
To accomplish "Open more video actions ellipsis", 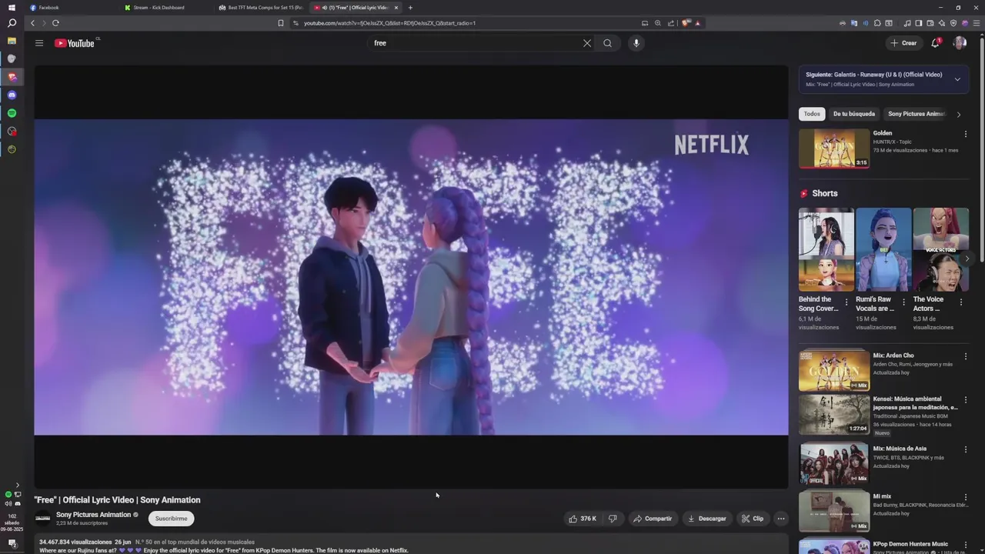I will tap(780, 519).
